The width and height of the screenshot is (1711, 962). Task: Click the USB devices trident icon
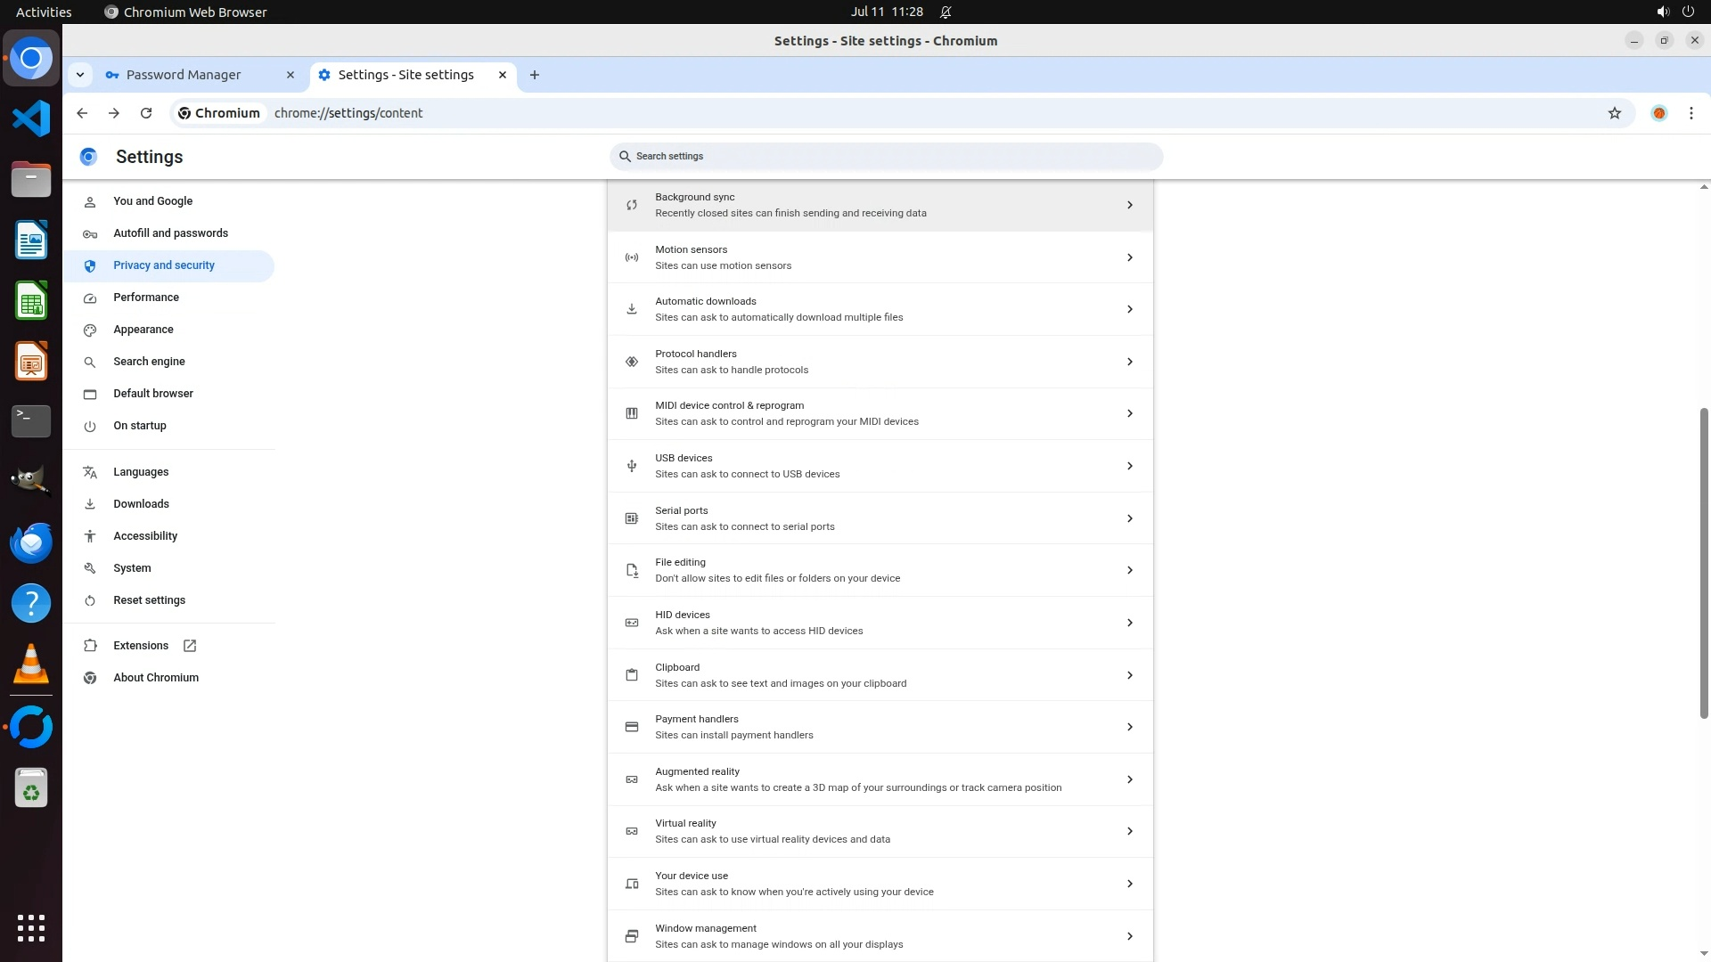pos(632,466)
